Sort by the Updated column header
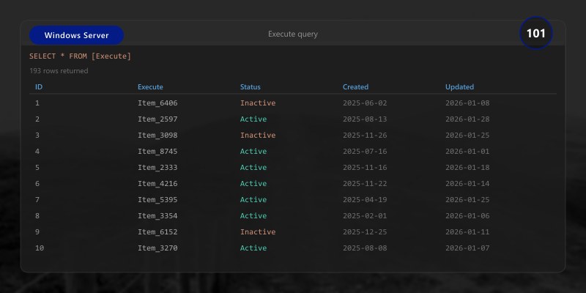 [459, 86]
